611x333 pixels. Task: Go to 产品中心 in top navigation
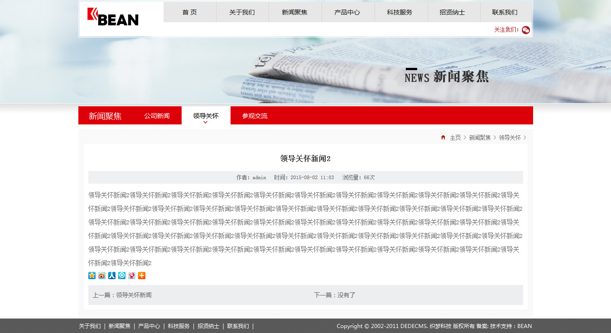347,12
